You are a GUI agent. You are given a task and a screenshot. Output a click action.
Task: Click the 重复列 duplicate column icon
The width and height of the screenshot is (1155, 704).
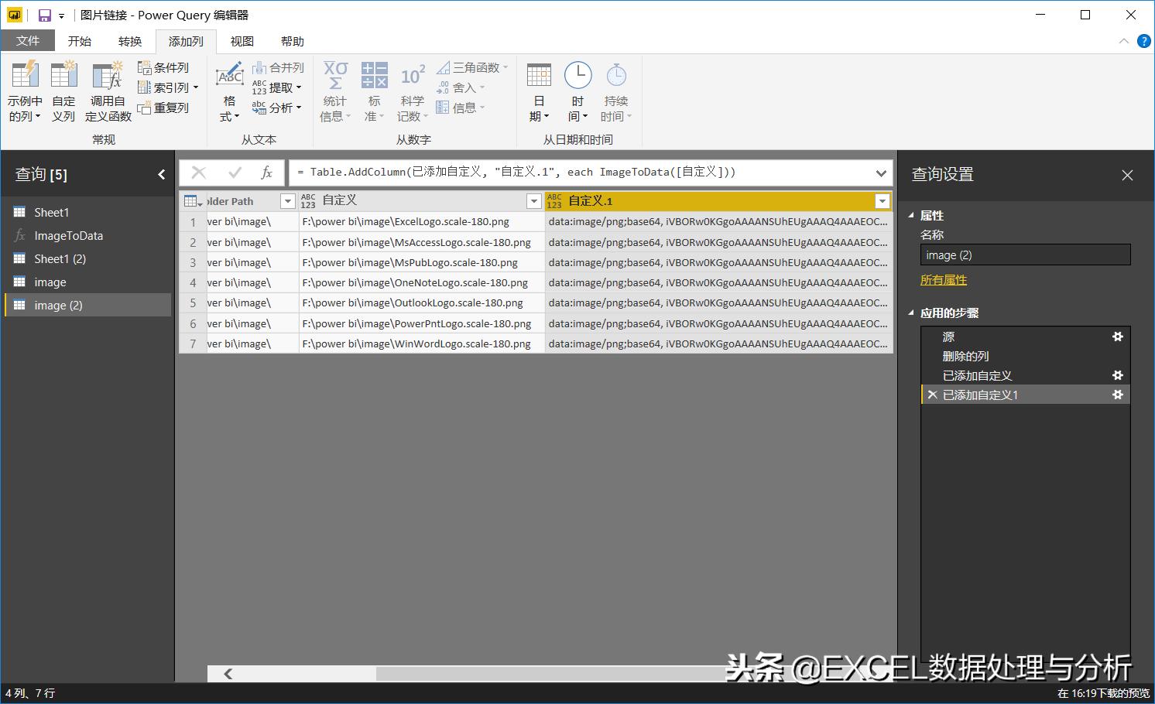[165, 108]
